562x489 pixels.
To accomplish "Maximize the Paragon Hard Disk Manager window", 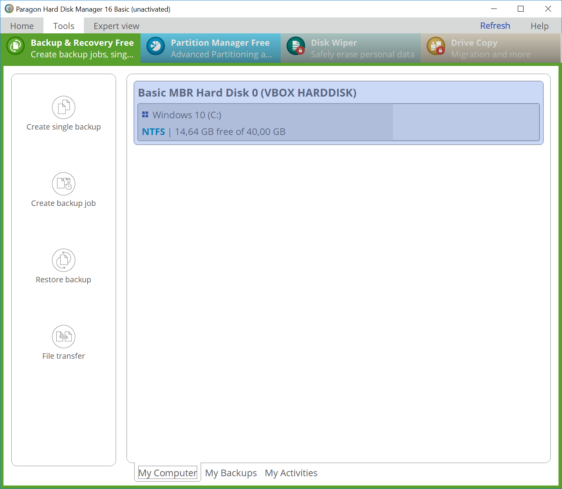I will pos(521,9).
